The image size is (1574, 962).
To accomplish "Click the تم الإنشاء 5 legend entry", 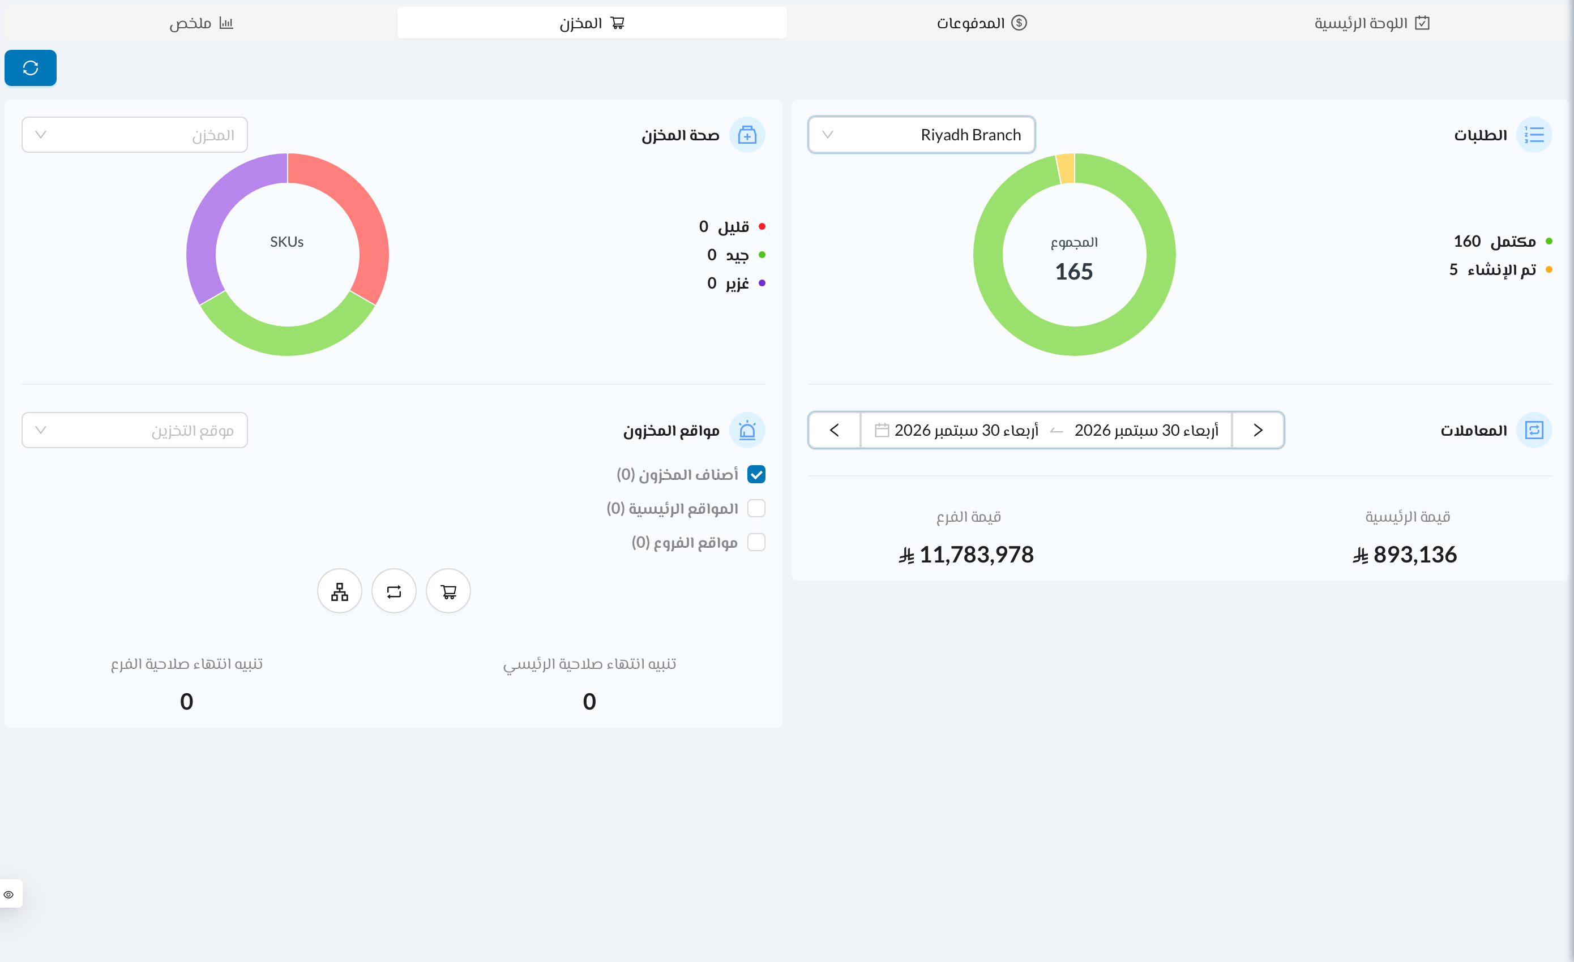I will tap(1500, 269).
